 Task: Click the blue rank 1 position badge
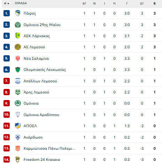(x=7, y=13)
